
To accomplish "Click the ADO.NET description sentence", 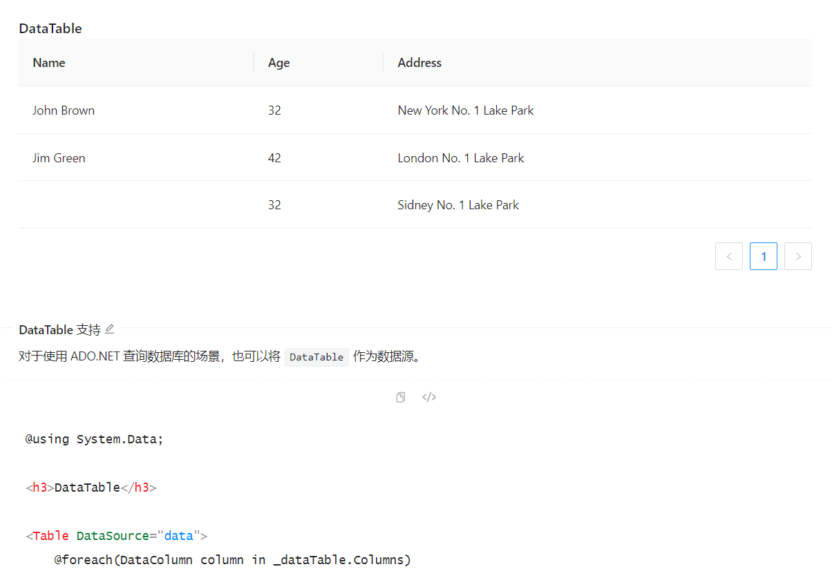I will tap(220, 357).
